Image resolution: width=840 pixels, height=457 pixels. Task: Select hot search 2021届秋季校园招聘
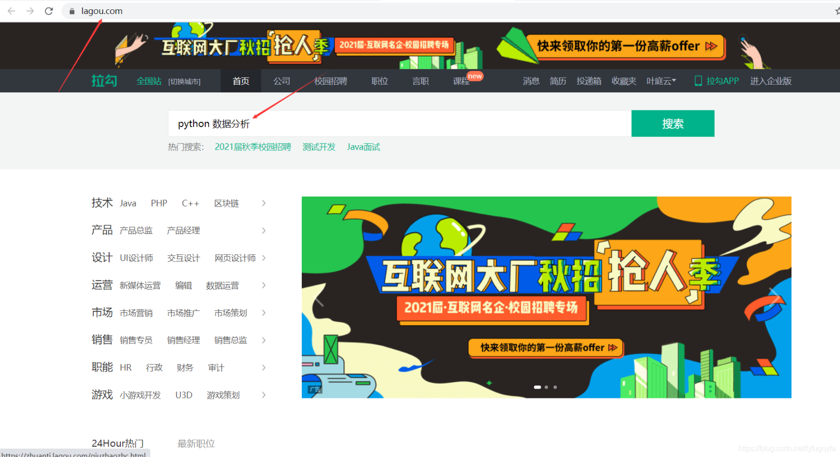point(253,147)
